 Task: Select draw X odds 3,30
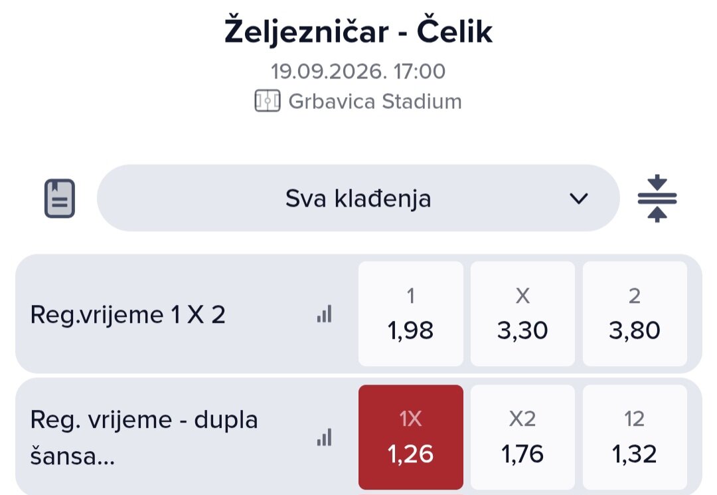coord(522,314)
